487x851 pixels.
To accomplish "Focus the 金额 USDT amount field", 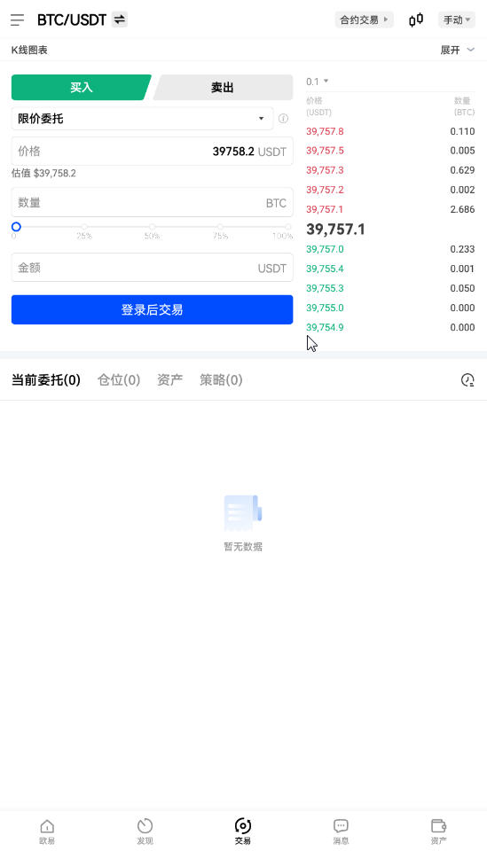I will pos(152,268).
